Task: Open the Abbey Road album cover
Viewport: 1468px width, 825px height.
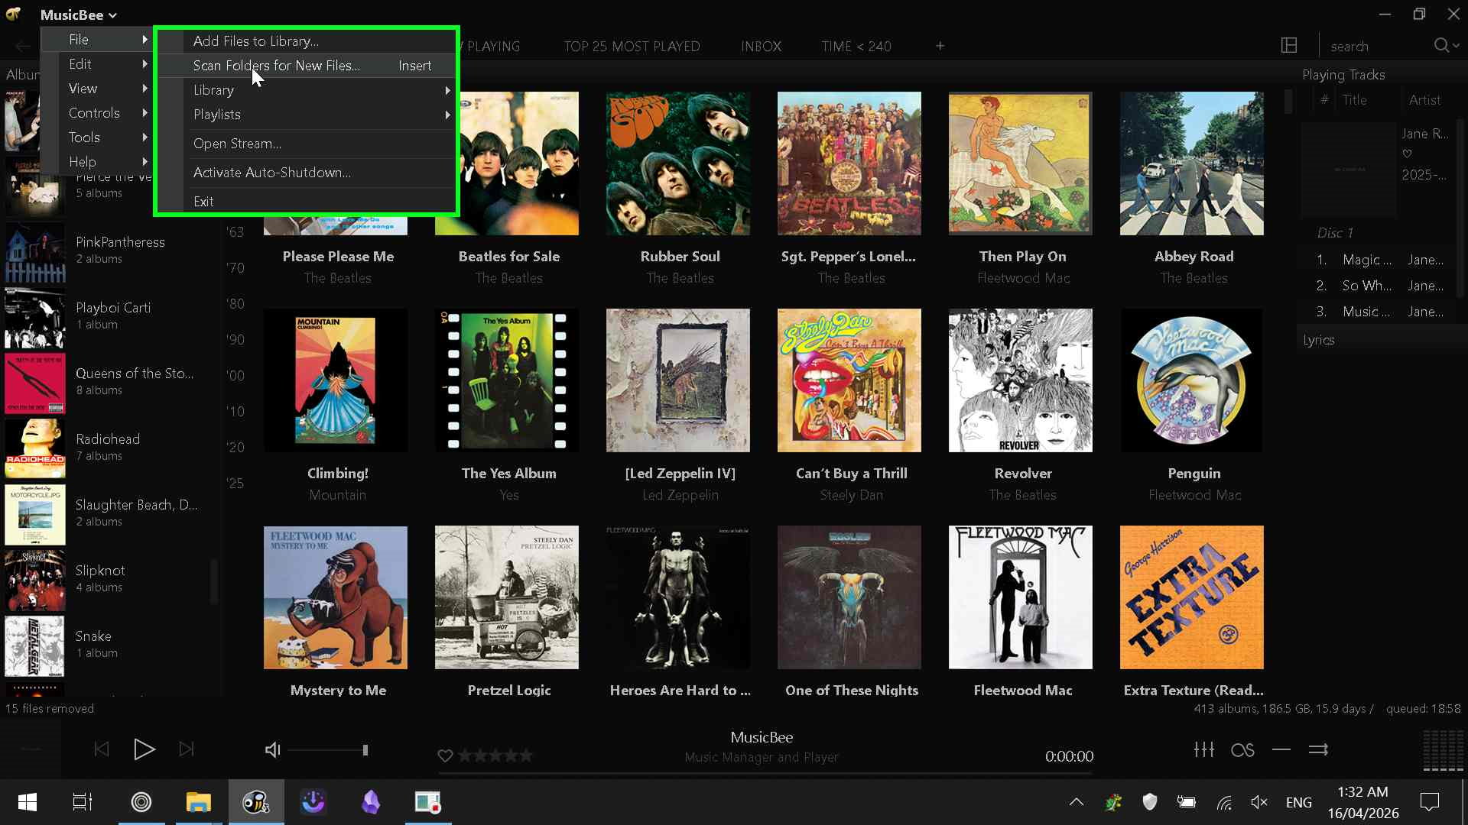Action: [x=1191, y=163]
